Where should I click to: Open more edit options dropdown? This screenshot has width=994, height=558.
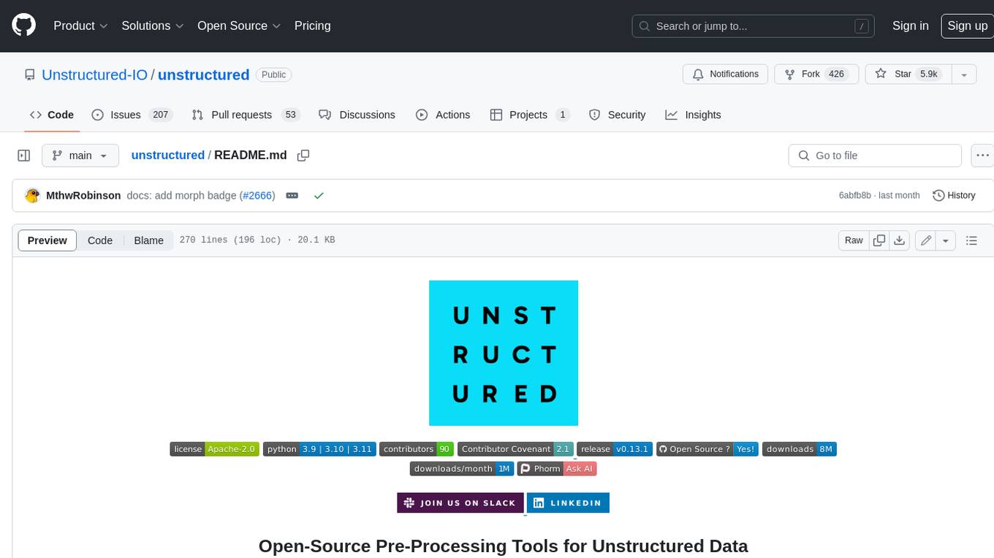946,240
